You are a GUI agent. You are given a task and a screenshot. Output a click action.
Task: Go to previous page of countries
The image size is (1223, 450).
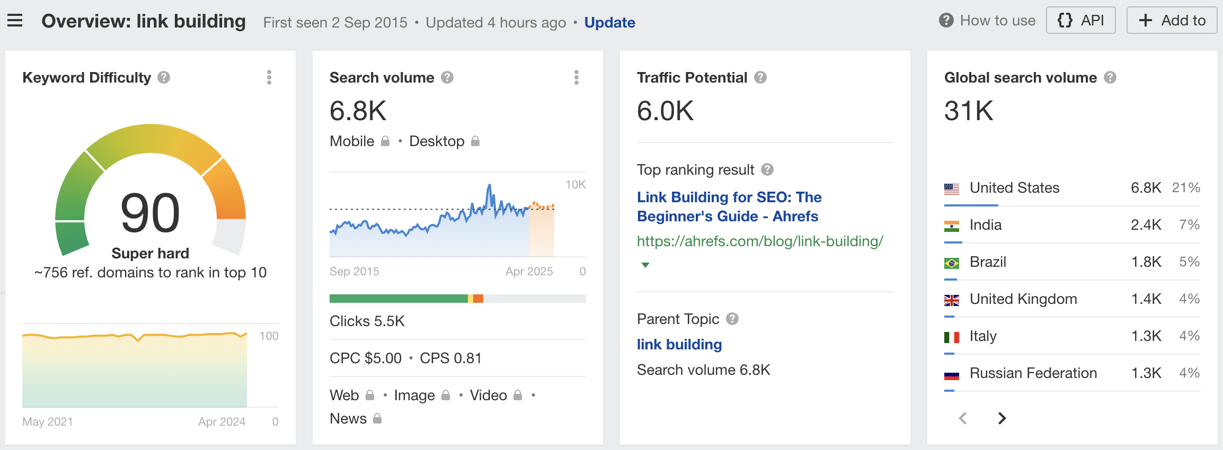click(963, 418)
